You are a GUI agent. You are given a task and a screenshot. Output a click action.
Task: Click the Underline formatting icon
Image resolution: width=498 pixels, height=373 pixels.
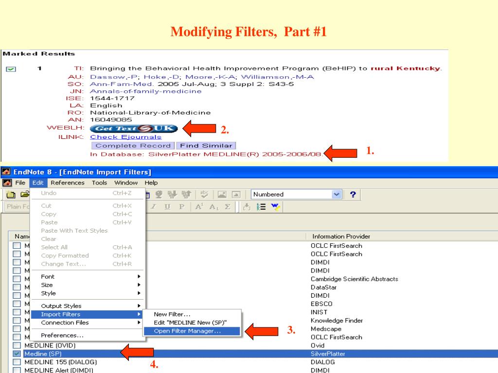[167, 207]
